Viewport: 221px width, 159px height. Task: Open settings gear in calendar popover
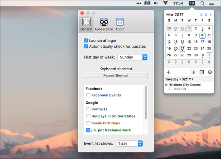click(210, 72)
